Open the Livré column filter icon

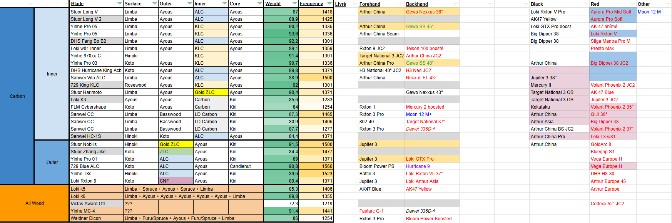(x=354, y=4)
